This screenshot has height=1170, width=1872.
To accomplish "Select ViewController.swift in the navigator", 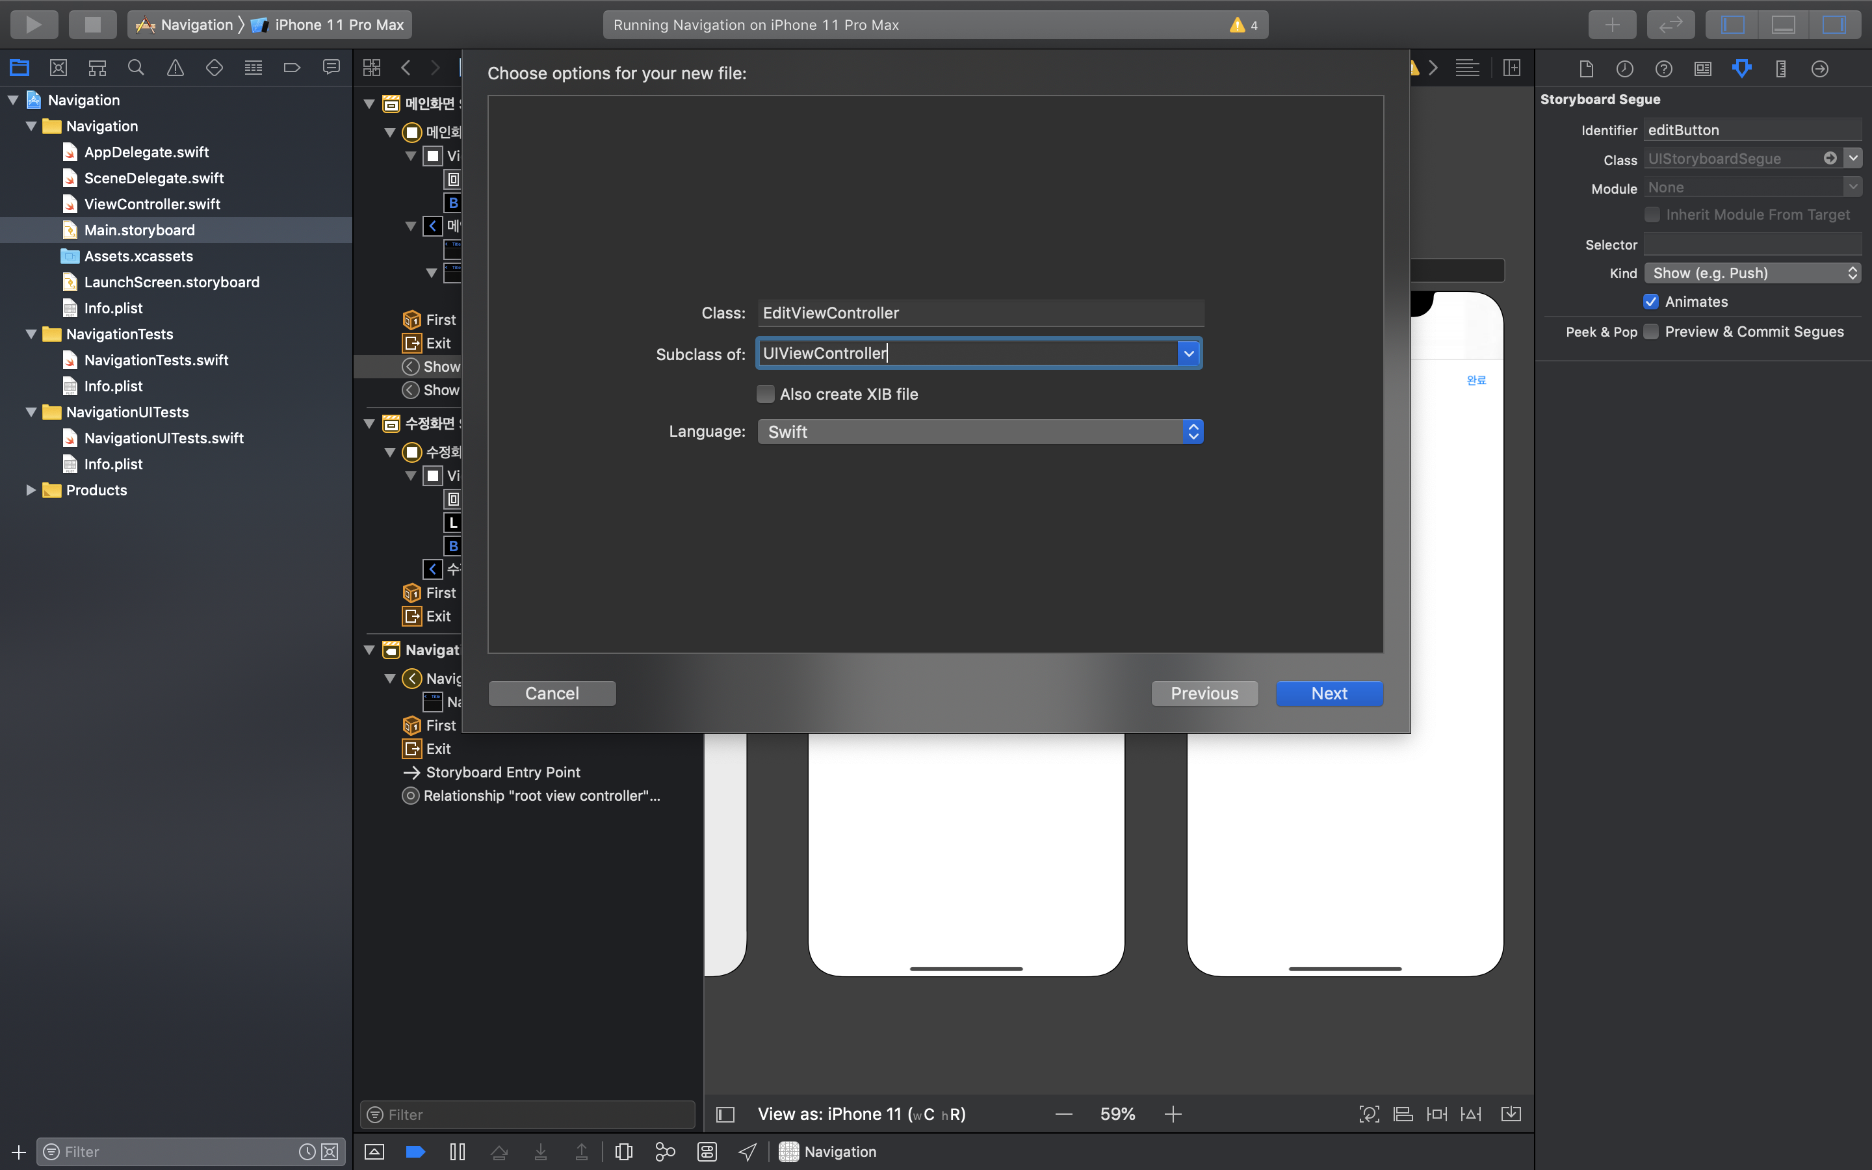I will (x=152, y=204).
